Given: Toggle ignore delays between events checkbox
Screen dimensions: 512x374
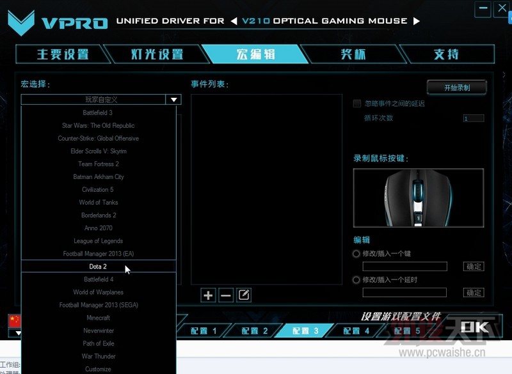Looking at the screenshot, I should tap(357, 104).
